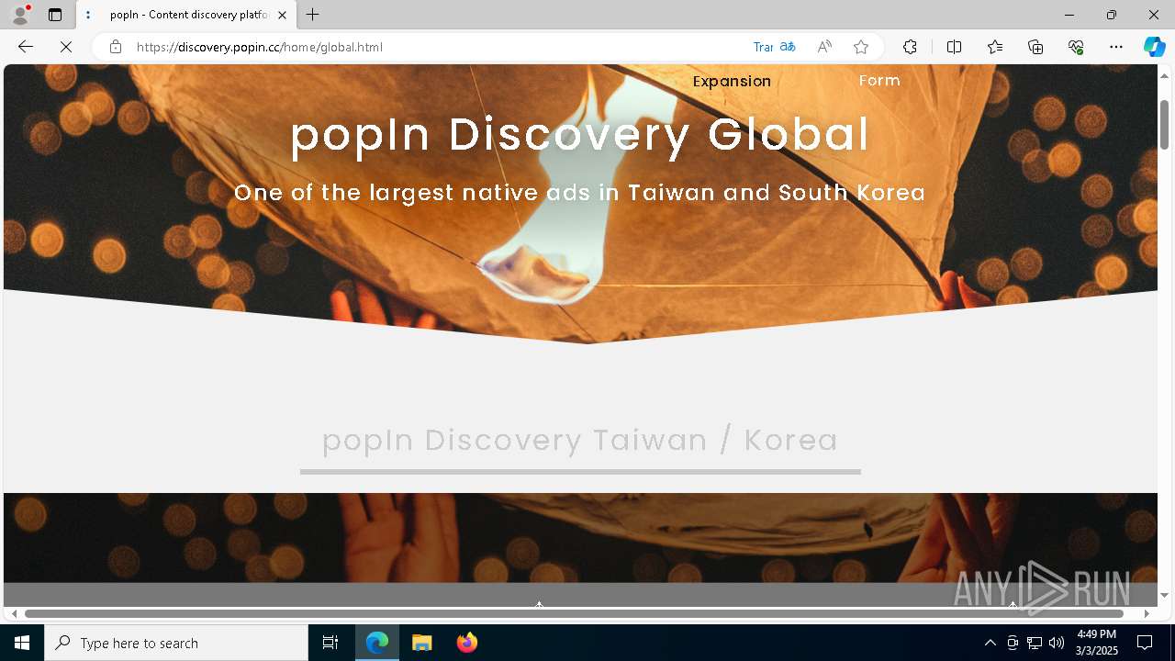Open Task View in taskbar
This screenshot has height=661, width=1175.
(x=330, y=643)
